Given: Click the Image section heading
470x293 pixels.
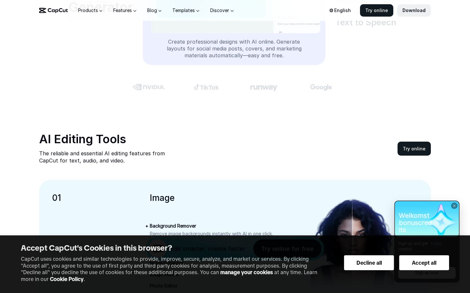Looking at the screenshot, I should pos(162,198).
